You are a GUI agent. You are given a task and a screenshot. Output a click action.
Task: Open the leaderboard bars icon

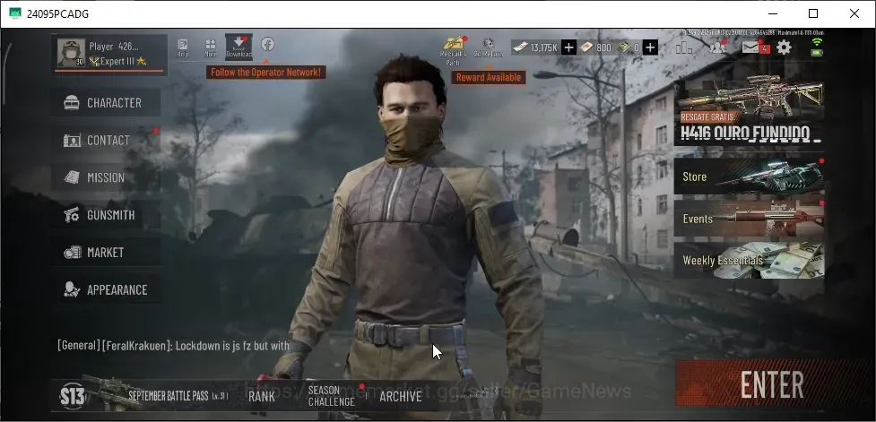tap(684, 47)
